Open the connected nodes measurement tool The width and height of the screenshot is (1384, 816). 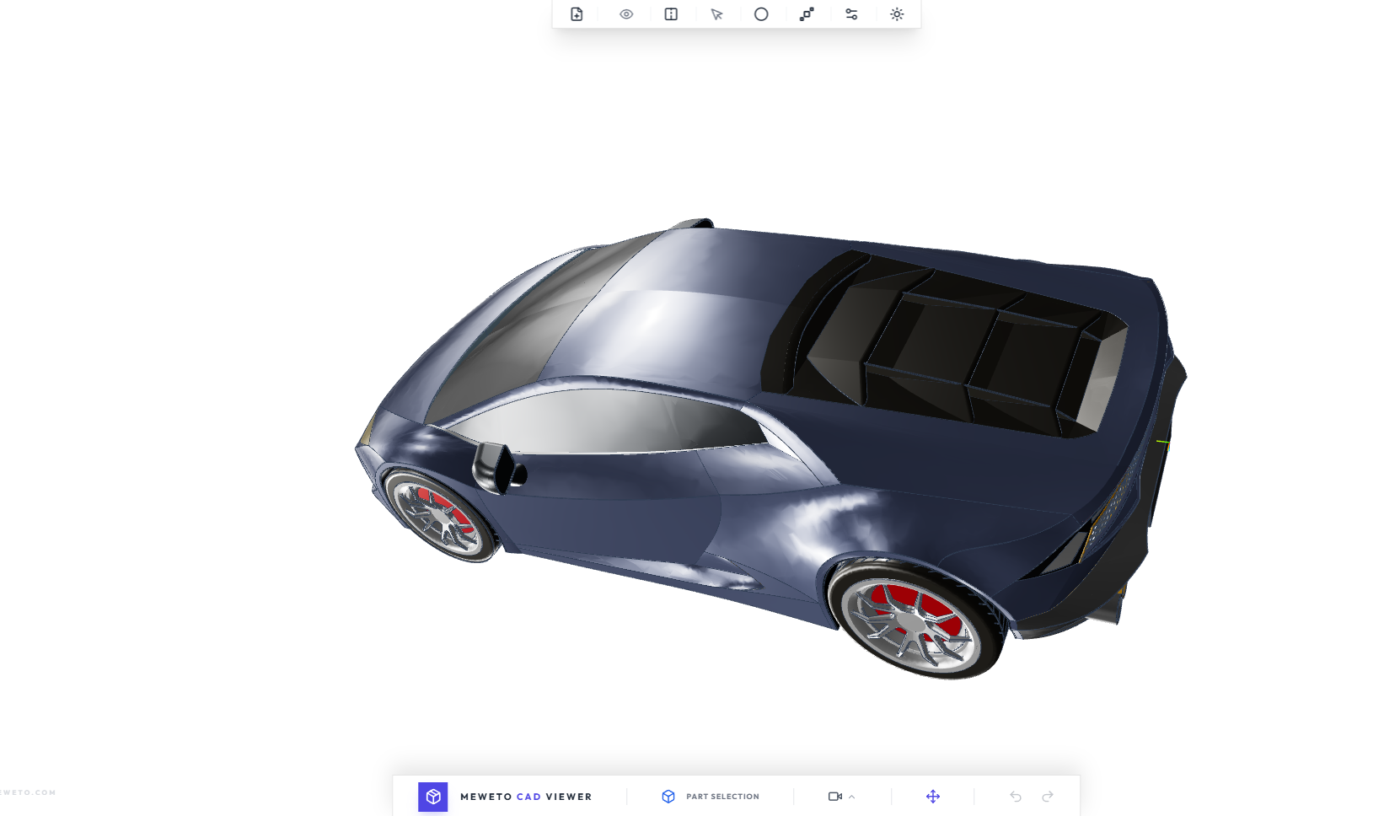[807, 14]
